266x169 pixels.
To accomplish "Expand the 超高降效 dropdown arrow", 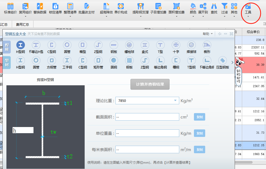I will pos(106,16).
